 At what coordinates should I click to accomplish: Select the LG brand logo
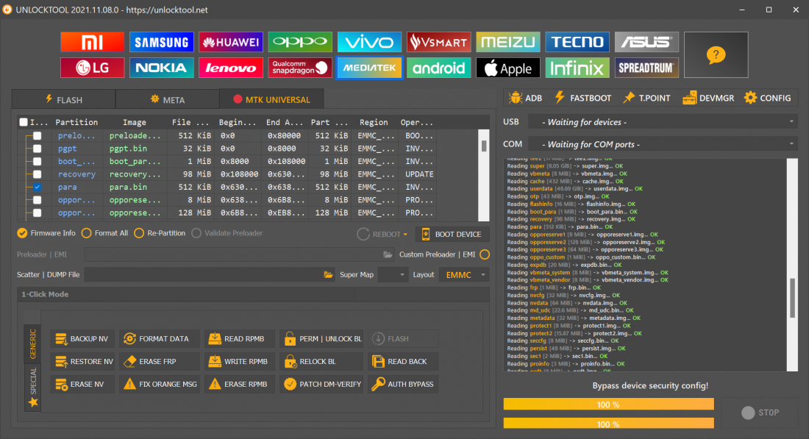(93, 68)
